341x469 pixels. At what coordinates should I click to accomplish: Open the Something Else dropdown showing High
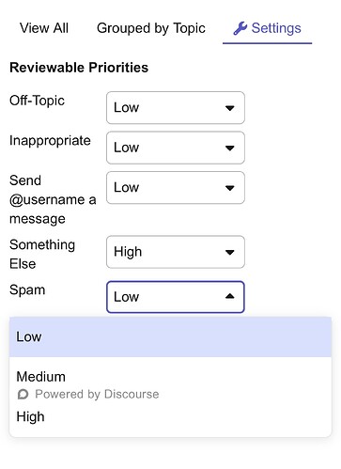coord(176,252)
